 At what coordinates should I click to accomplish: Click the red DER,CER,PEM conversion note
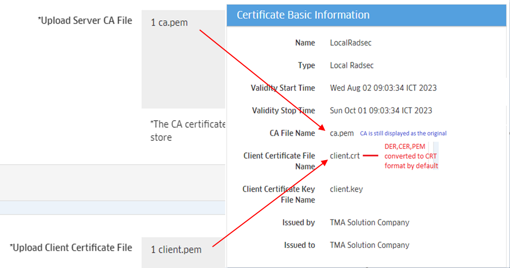coord(411,156)
